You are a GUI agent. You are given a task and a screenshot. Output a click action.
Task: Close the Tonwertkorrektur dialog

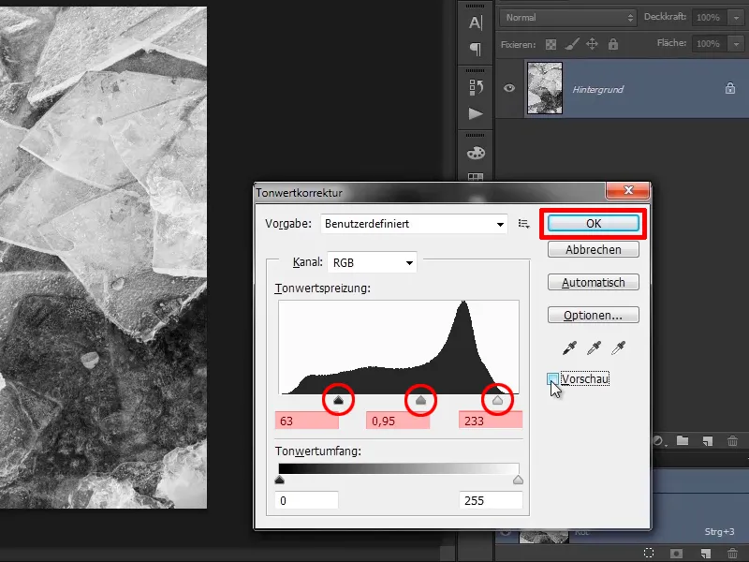point(627,190)
